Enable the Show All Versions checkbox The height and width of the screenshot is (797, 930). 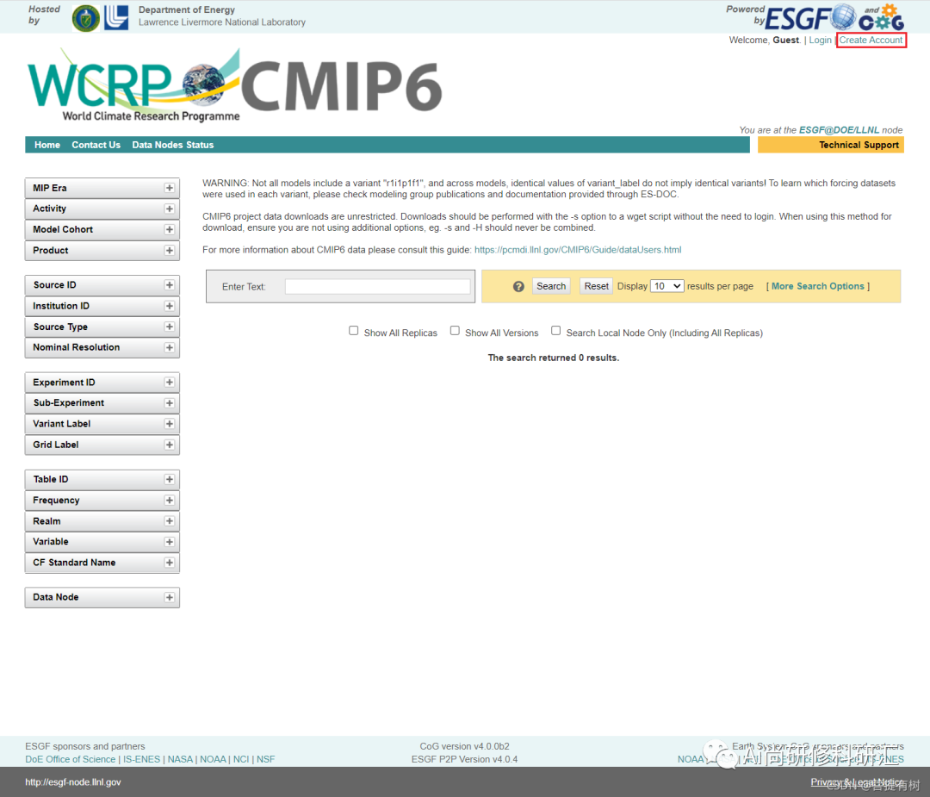pyautogui.click(x=455, y=330)
